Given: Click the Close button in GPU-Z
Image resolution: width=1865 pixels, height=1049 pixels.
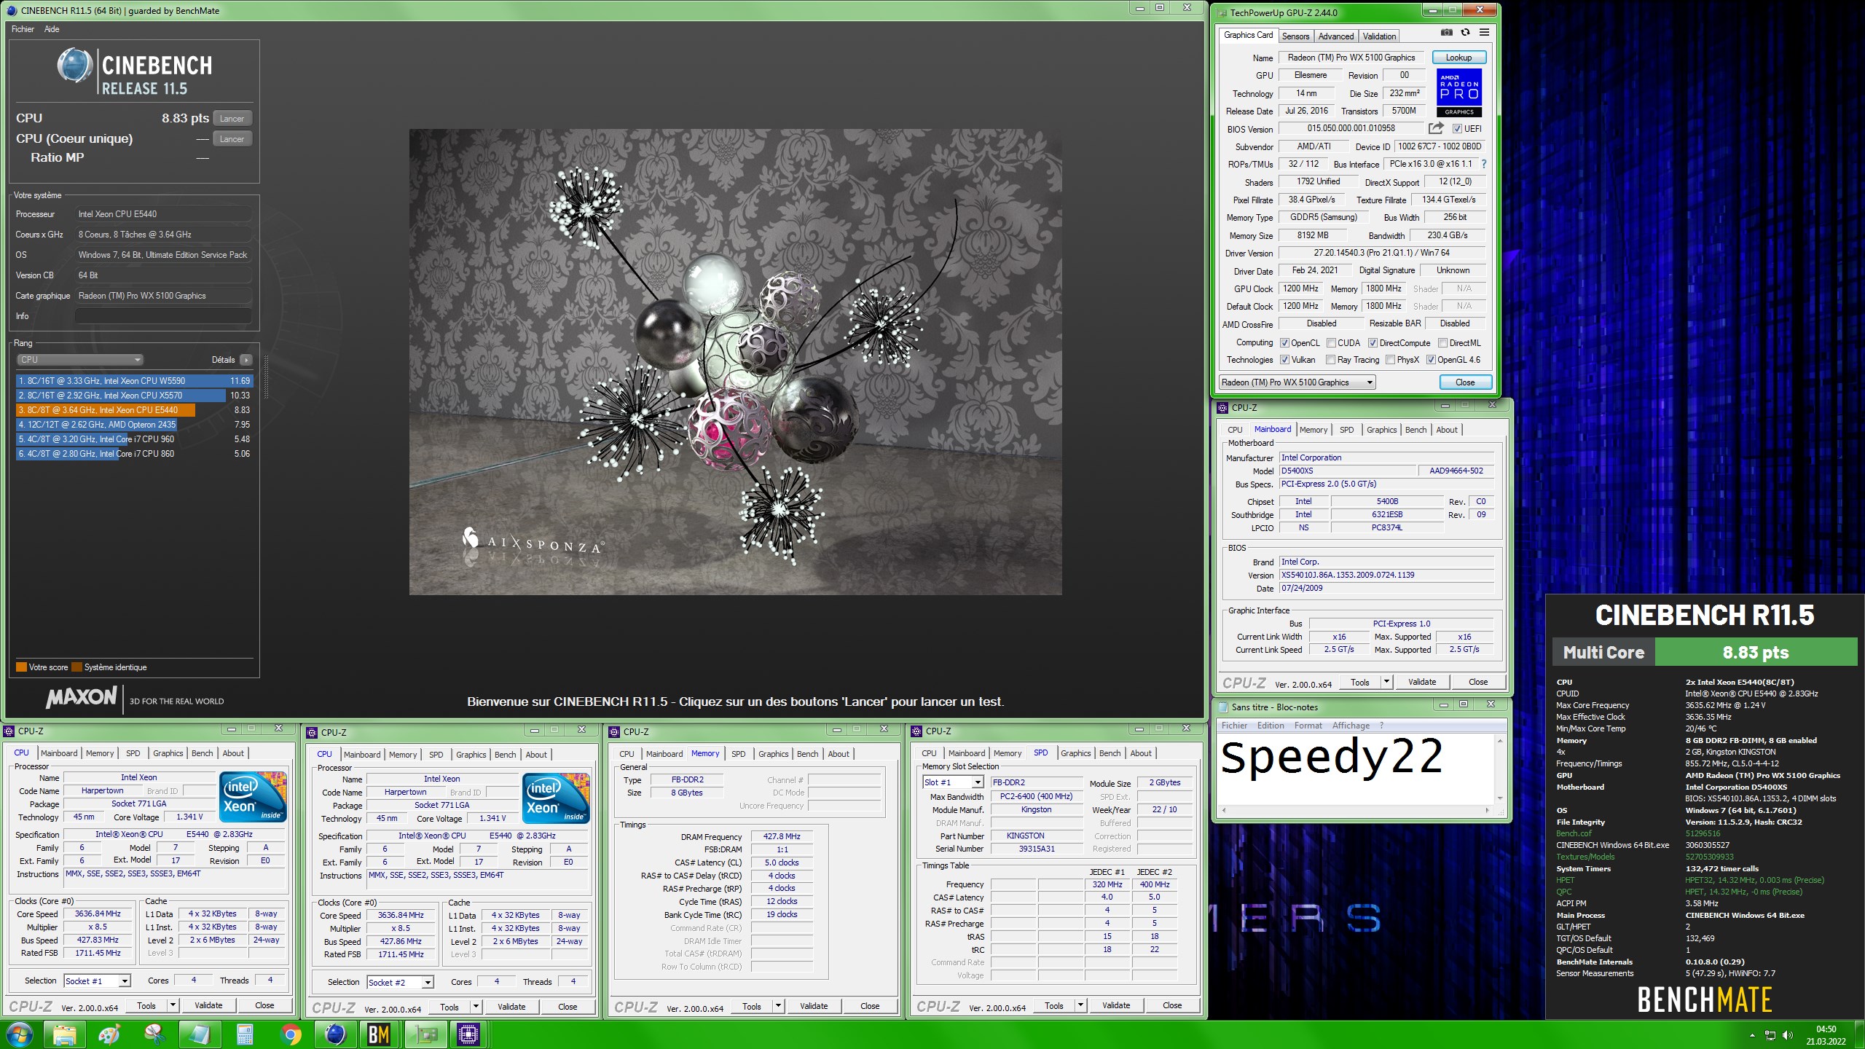Looking at the screenshot, I should (x=1465, y=382).
